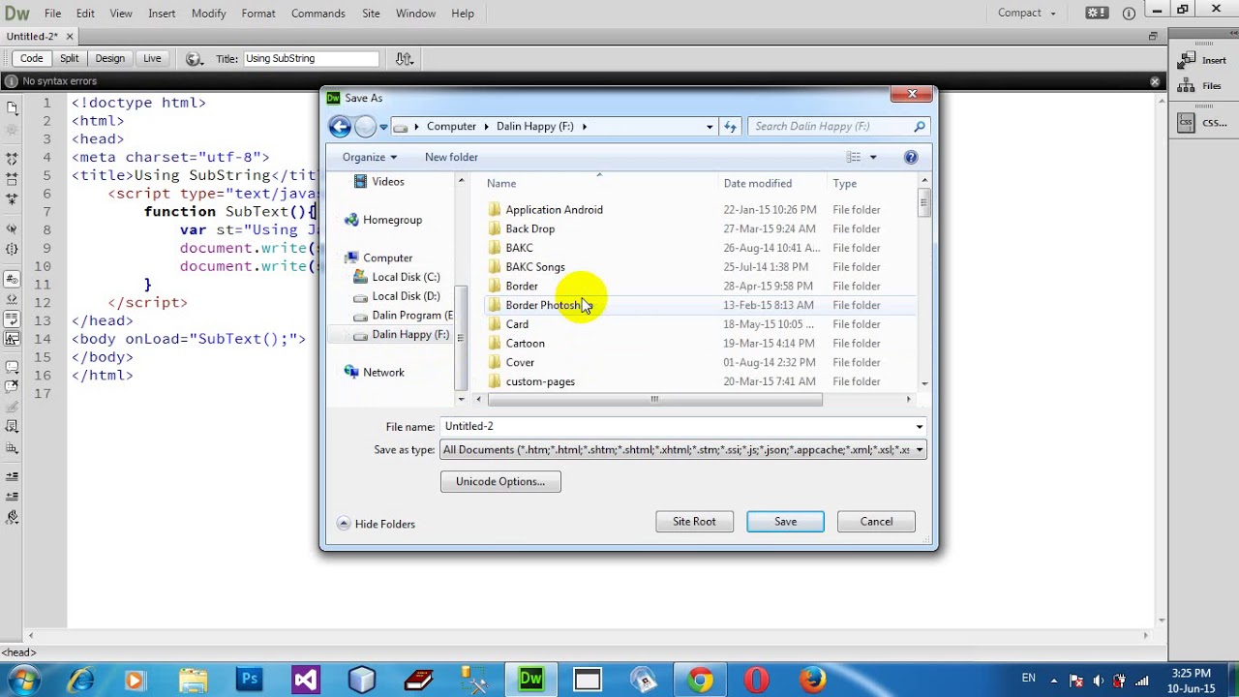Hide Folders in the Save As dialog
Viewport: 1239px width, 697px height.
coord(377,524)
